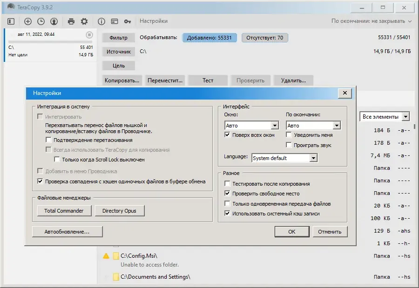Toggle the sidebar panel icon
Image resolution: width=419 pixels, height=288 pixels.
coord(11,21)
